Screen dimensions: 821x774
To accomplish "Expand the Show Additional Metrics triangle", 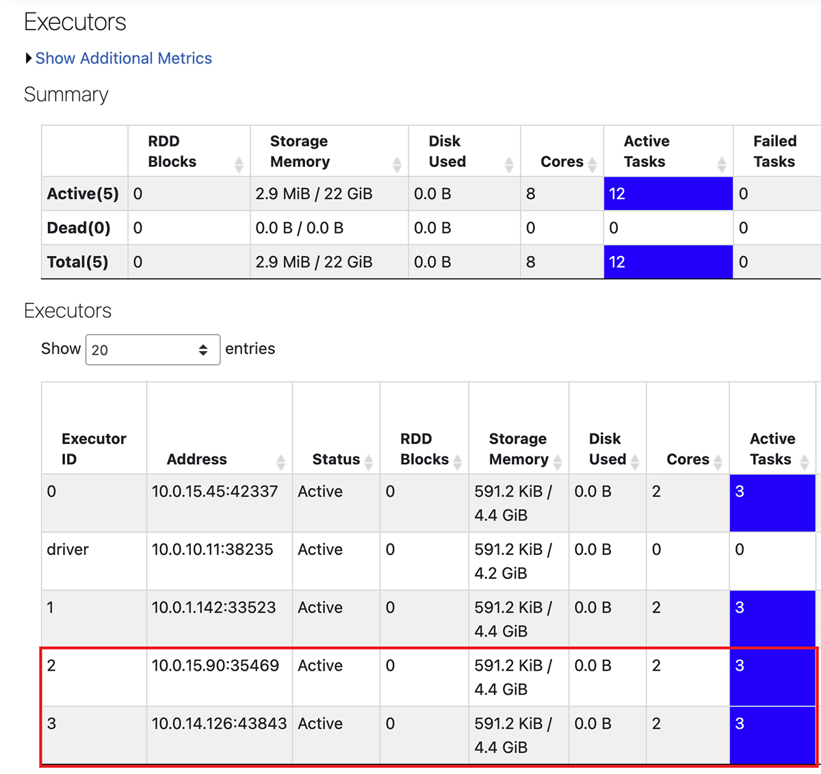I will [29, 59].
